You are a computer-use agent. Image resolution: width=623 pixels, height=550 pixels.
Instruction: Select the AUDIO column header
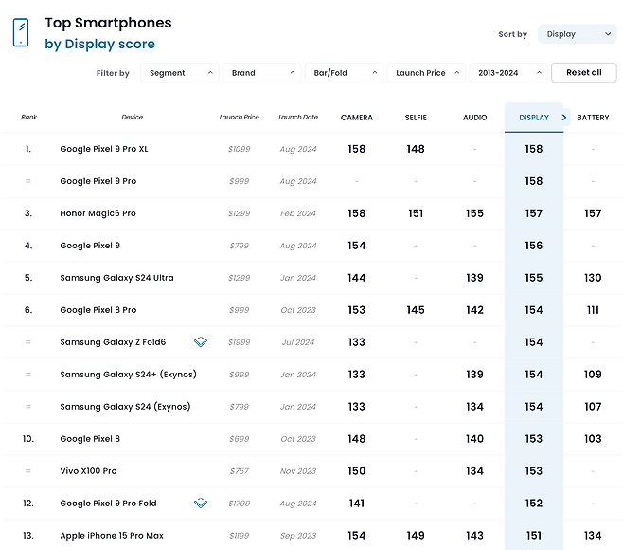474,118
